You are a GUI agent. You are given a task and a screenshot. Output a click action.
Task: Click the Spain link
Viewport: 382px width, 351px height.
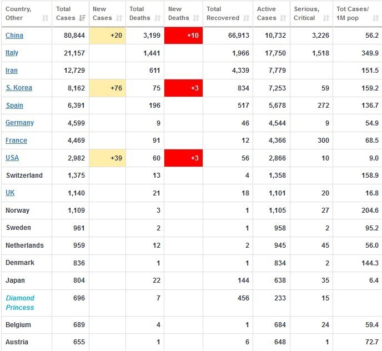point(14,106)
